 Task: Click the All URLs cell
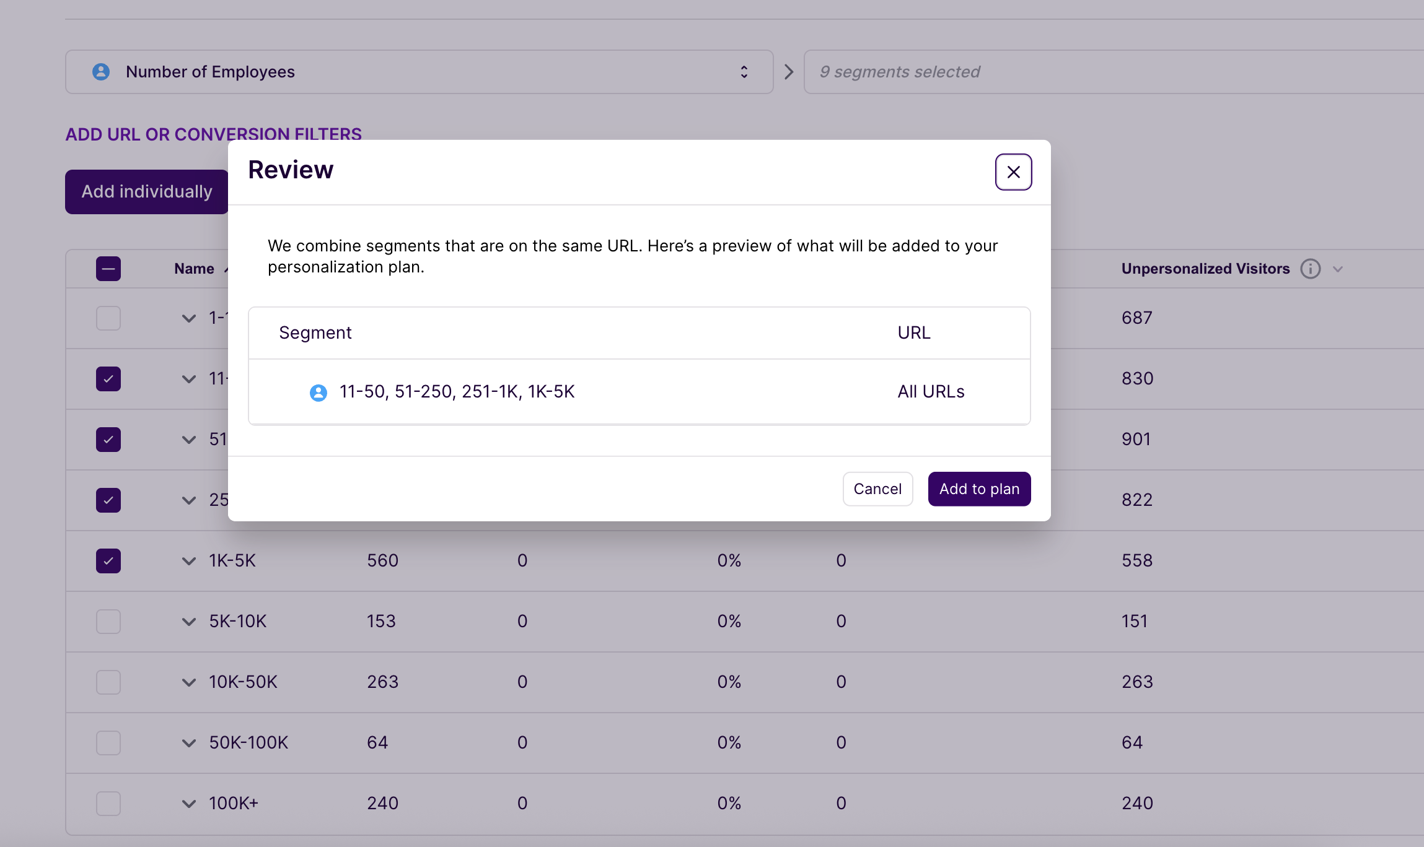pyautogui.click(x=931, y=392)
